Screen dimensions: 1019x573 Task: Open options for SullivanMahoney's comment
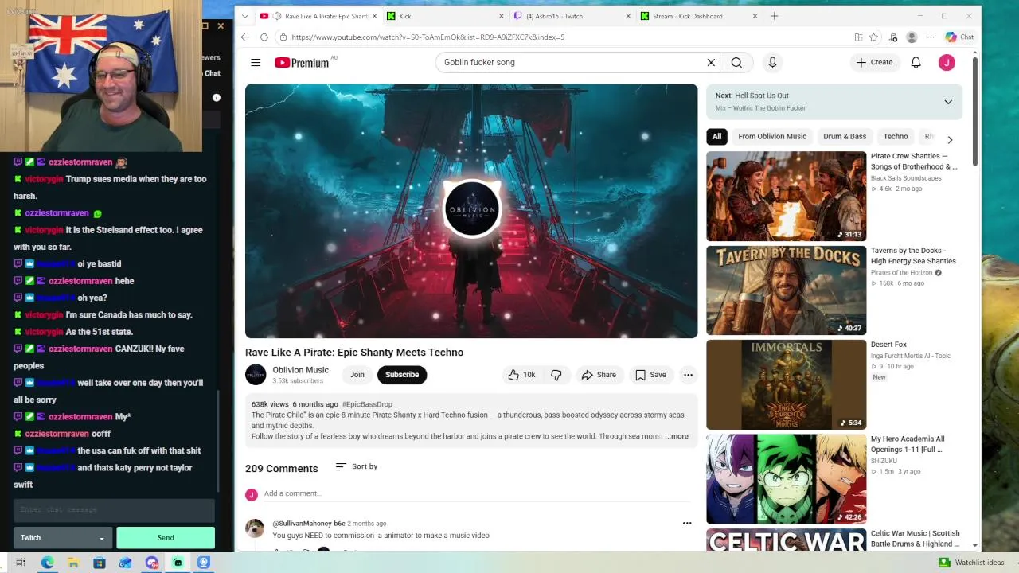(687, 523)
